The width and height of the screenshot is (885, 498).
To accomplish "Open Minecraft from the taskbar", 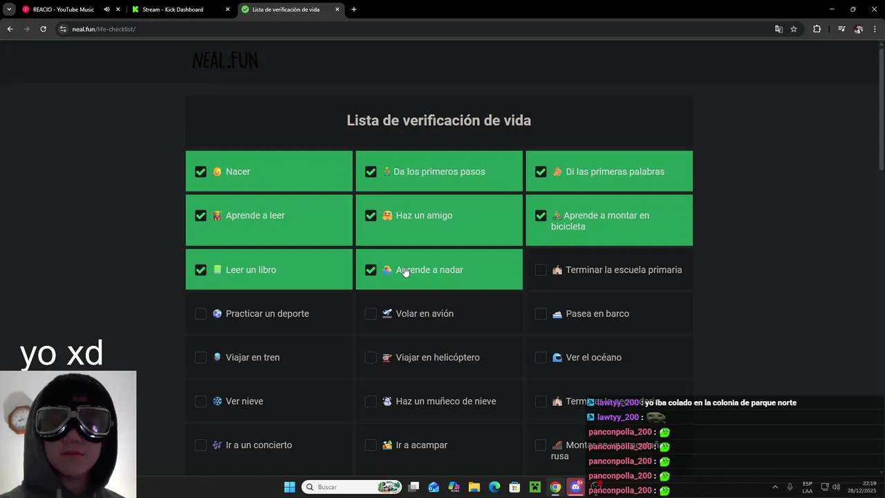I will 534,487.
